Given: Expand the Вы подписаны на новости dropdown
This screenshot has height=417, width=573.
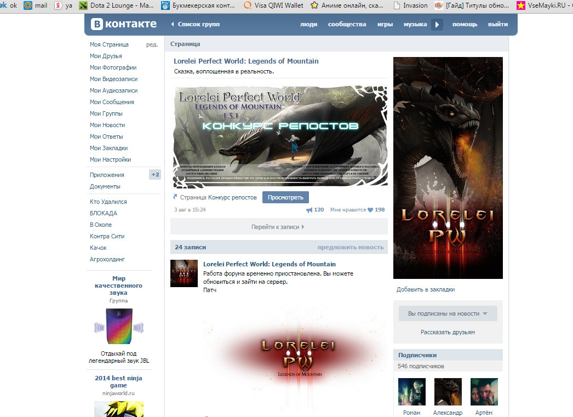Looking at the screenshot, I should coord(448,313).
